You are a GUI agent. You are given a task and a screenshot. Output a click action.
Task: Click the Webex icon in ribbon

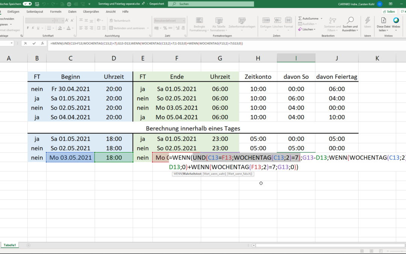[396, 20]
